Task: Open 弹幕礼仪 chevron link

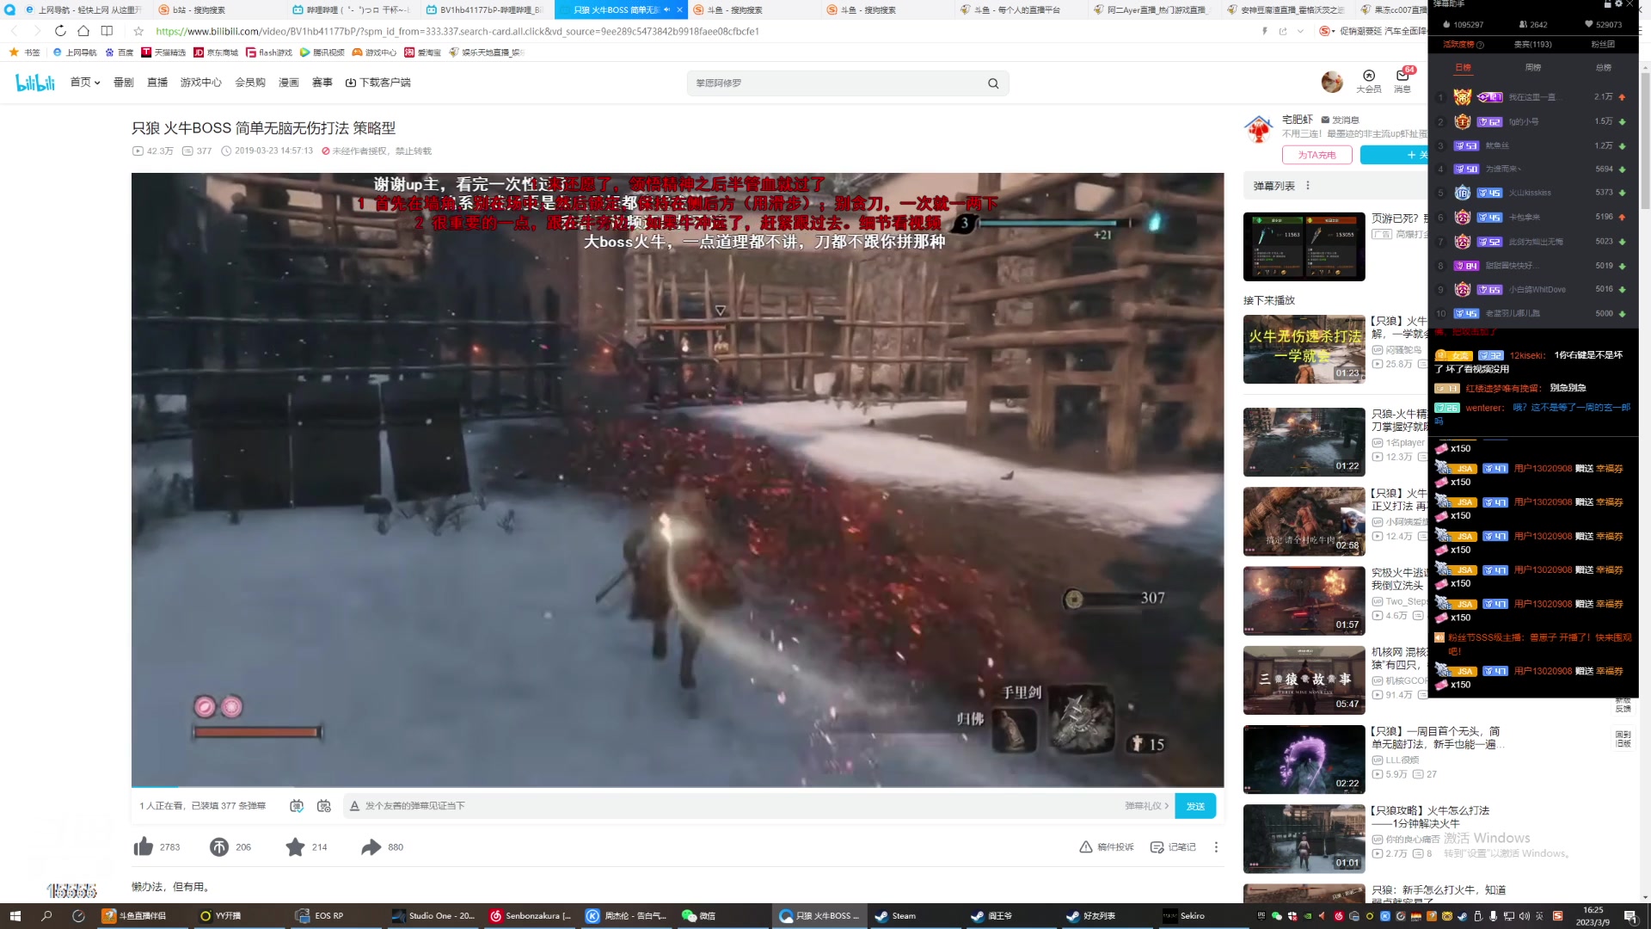Action: (x=1147, y=806)
